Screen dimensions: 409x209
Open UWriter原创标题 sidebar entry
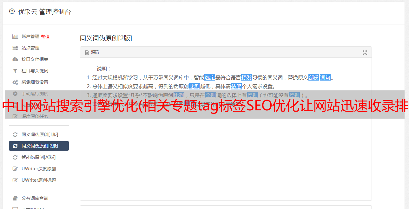click(x=39, y=180)
